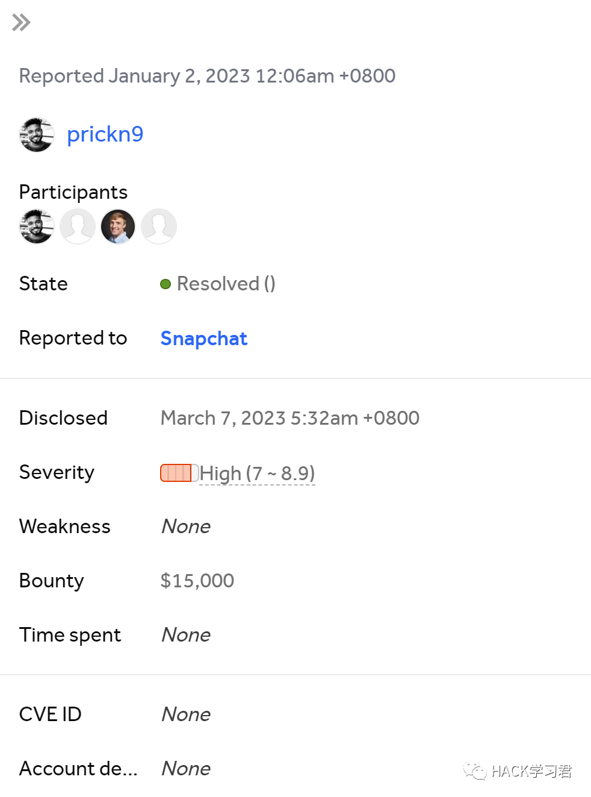
Task: Click the Reported January 2, 2023 timestamp
Action: point(207,76)
